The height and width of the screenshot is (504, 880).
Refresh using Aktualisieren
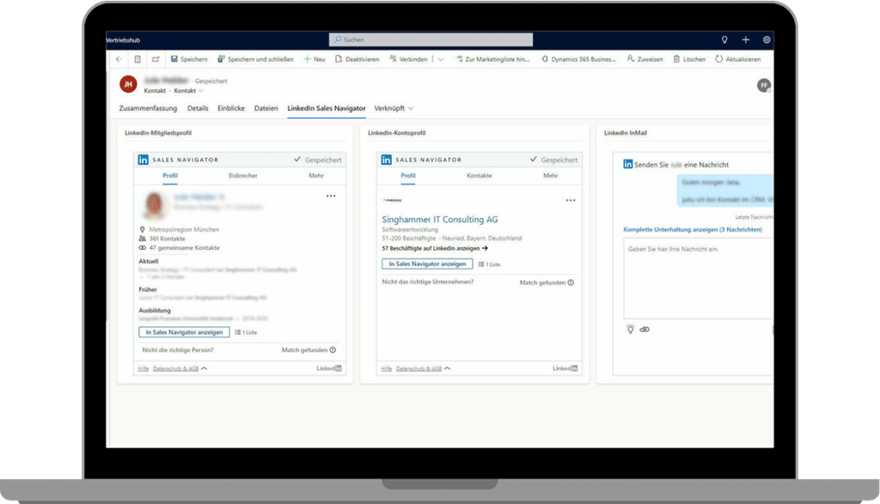738,59
